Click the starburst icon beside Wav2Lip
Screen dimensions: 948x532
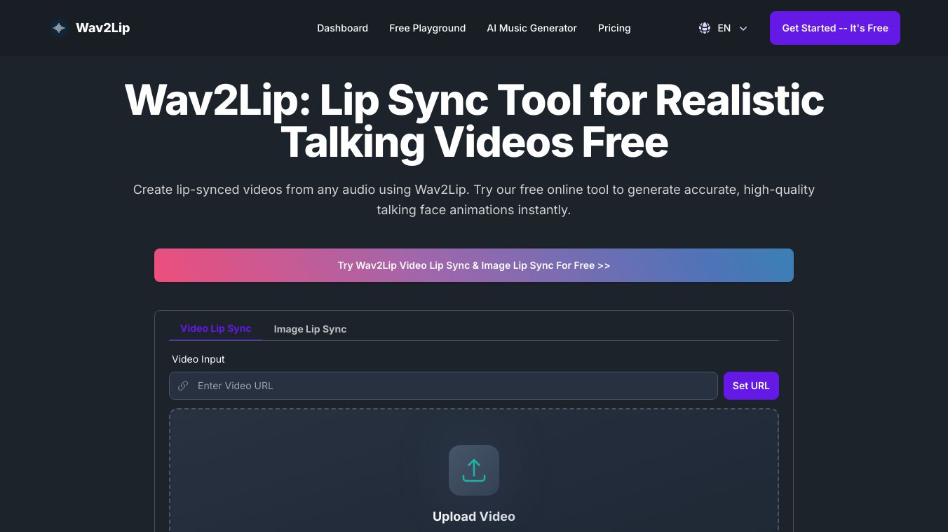[x=58, y=28]
